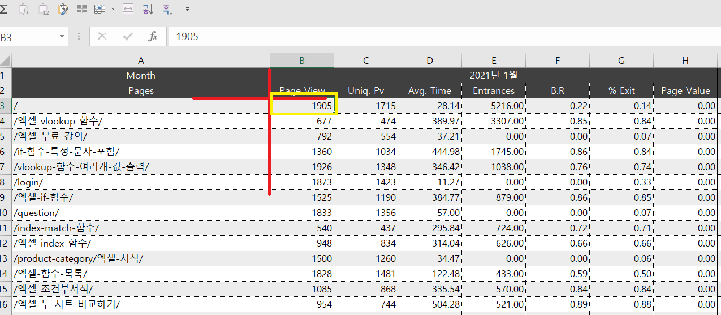The image size is (721, 315).
Task: Select row 13 header
Action: [6, 258]
